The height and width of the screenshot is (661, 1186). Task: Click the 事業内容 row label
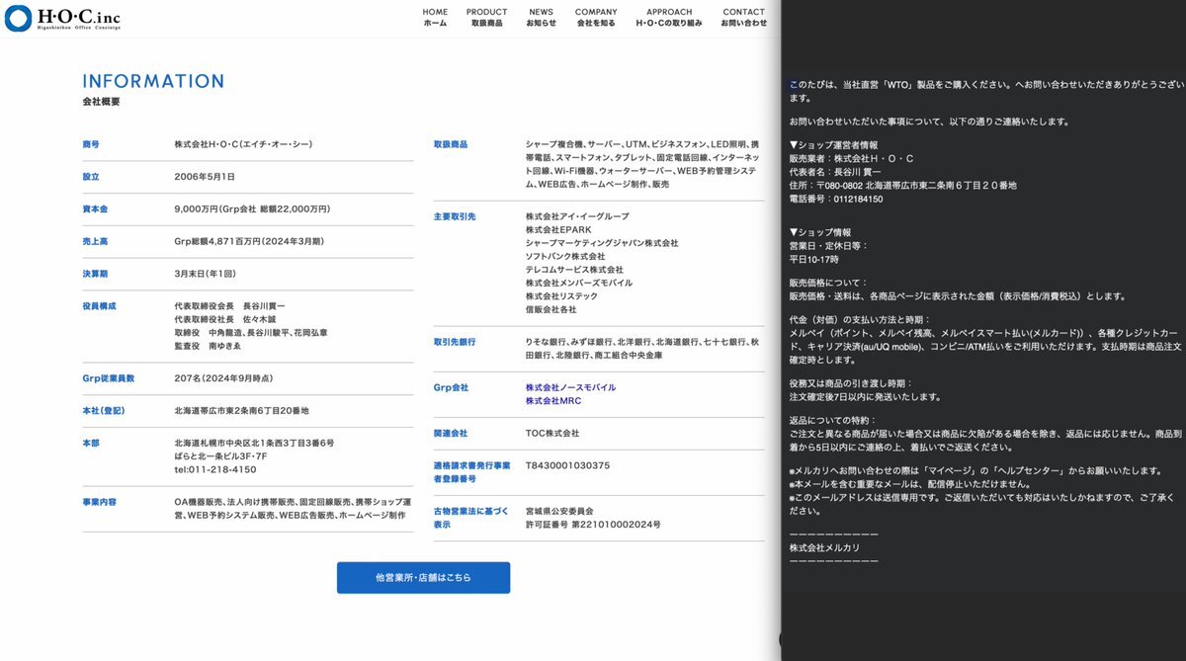[100, 502]
